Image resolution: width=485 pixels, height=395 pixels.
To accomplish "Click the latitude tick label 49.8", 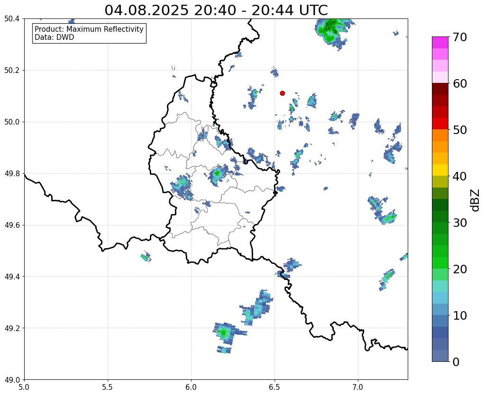I will 12,173.
